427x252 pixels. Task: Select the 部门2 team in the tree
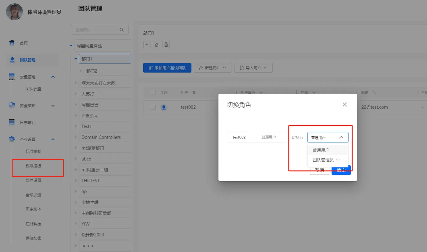[x=107, y=71]
